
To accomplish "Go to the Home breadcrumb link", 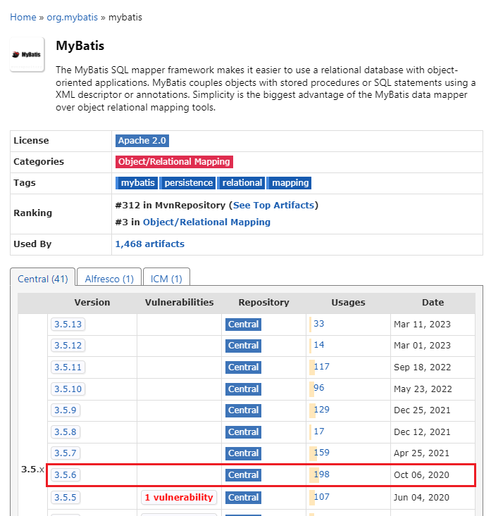I will (23, 17).
